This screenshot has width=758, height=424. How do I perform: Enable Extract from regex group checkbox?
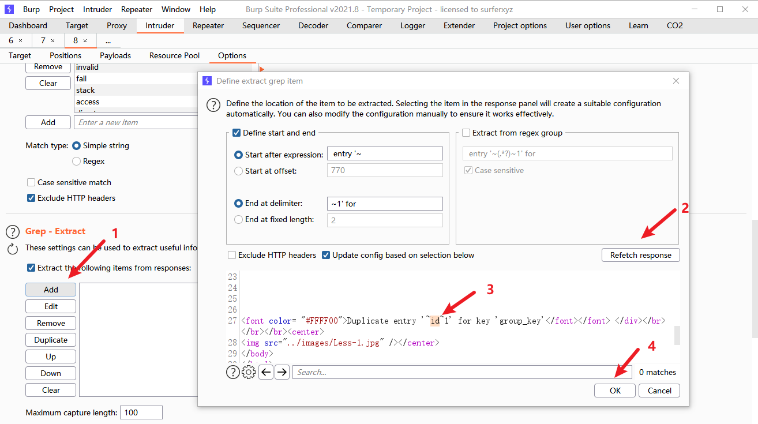click(466, 133)
